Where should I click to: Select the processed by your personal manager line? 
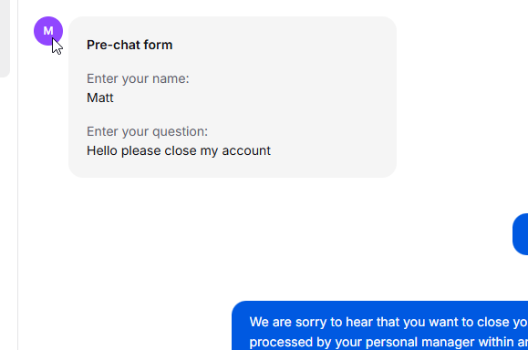click(x=388, y=343)
